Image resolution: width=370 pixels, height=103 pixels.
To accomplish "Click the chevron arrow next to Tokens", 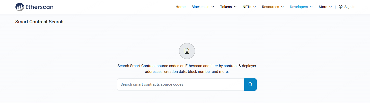I will pyautogui.click(x=235, y=7).
